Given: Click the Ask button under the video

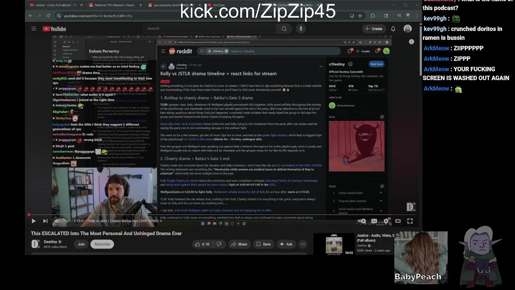Looking at the screenshot, I should 286,244.
